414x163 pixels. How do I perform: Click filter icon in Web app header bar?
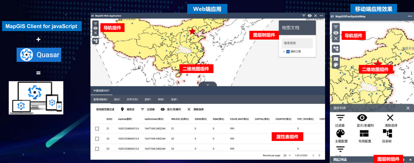pos(304,15)
